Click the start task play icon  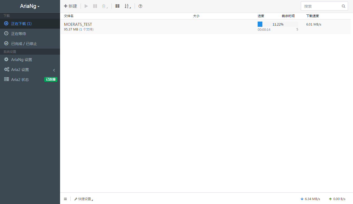coord(86,6)
